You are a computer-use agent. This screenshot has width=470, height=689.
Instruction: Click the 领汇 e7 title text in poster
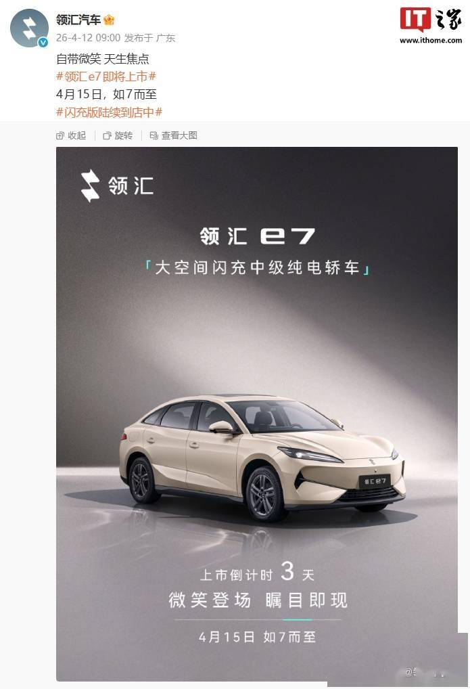coord(258,236)
